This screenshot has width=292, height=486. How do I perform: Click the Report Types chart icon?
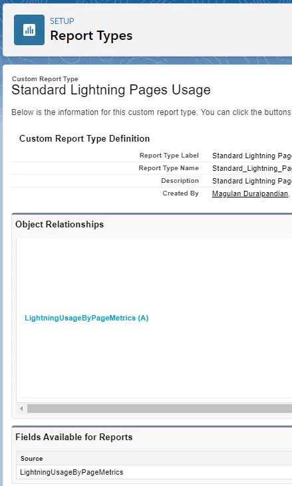pos(29,30)
